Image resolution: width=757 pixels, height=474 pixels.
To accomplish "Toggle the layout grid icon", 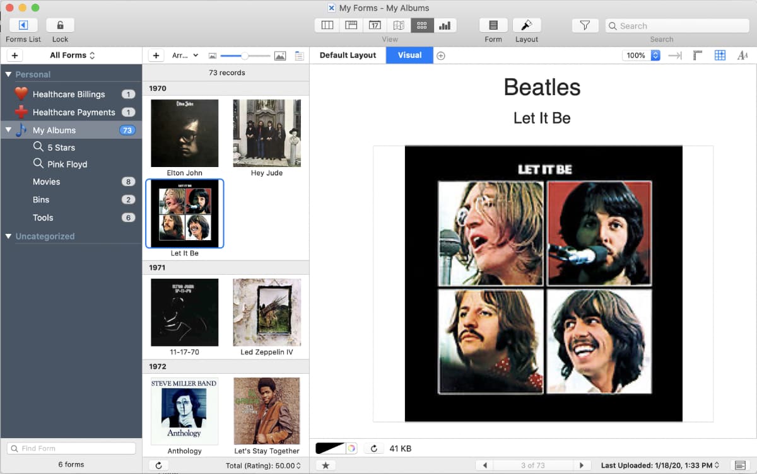I will pos(720,55).
